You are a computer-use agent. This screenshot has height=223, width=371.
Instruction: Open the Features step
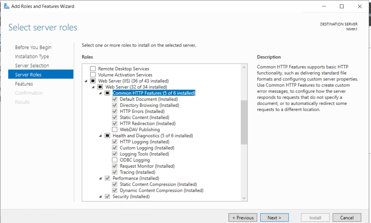pyautogui.click(x=24, y=84)
